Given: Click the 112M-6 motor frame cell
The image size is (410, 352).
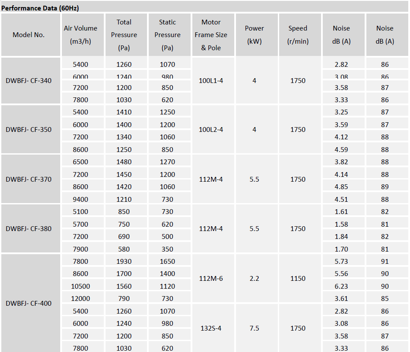Looking at the screenshot, I should click(x=211, y=279).
